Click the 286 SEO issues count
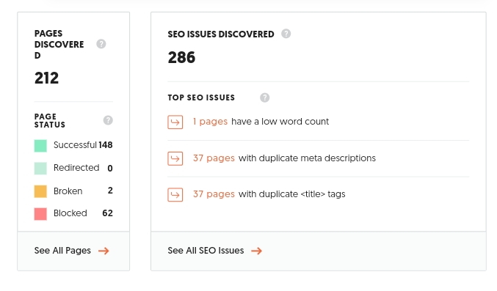 (181, 57)
